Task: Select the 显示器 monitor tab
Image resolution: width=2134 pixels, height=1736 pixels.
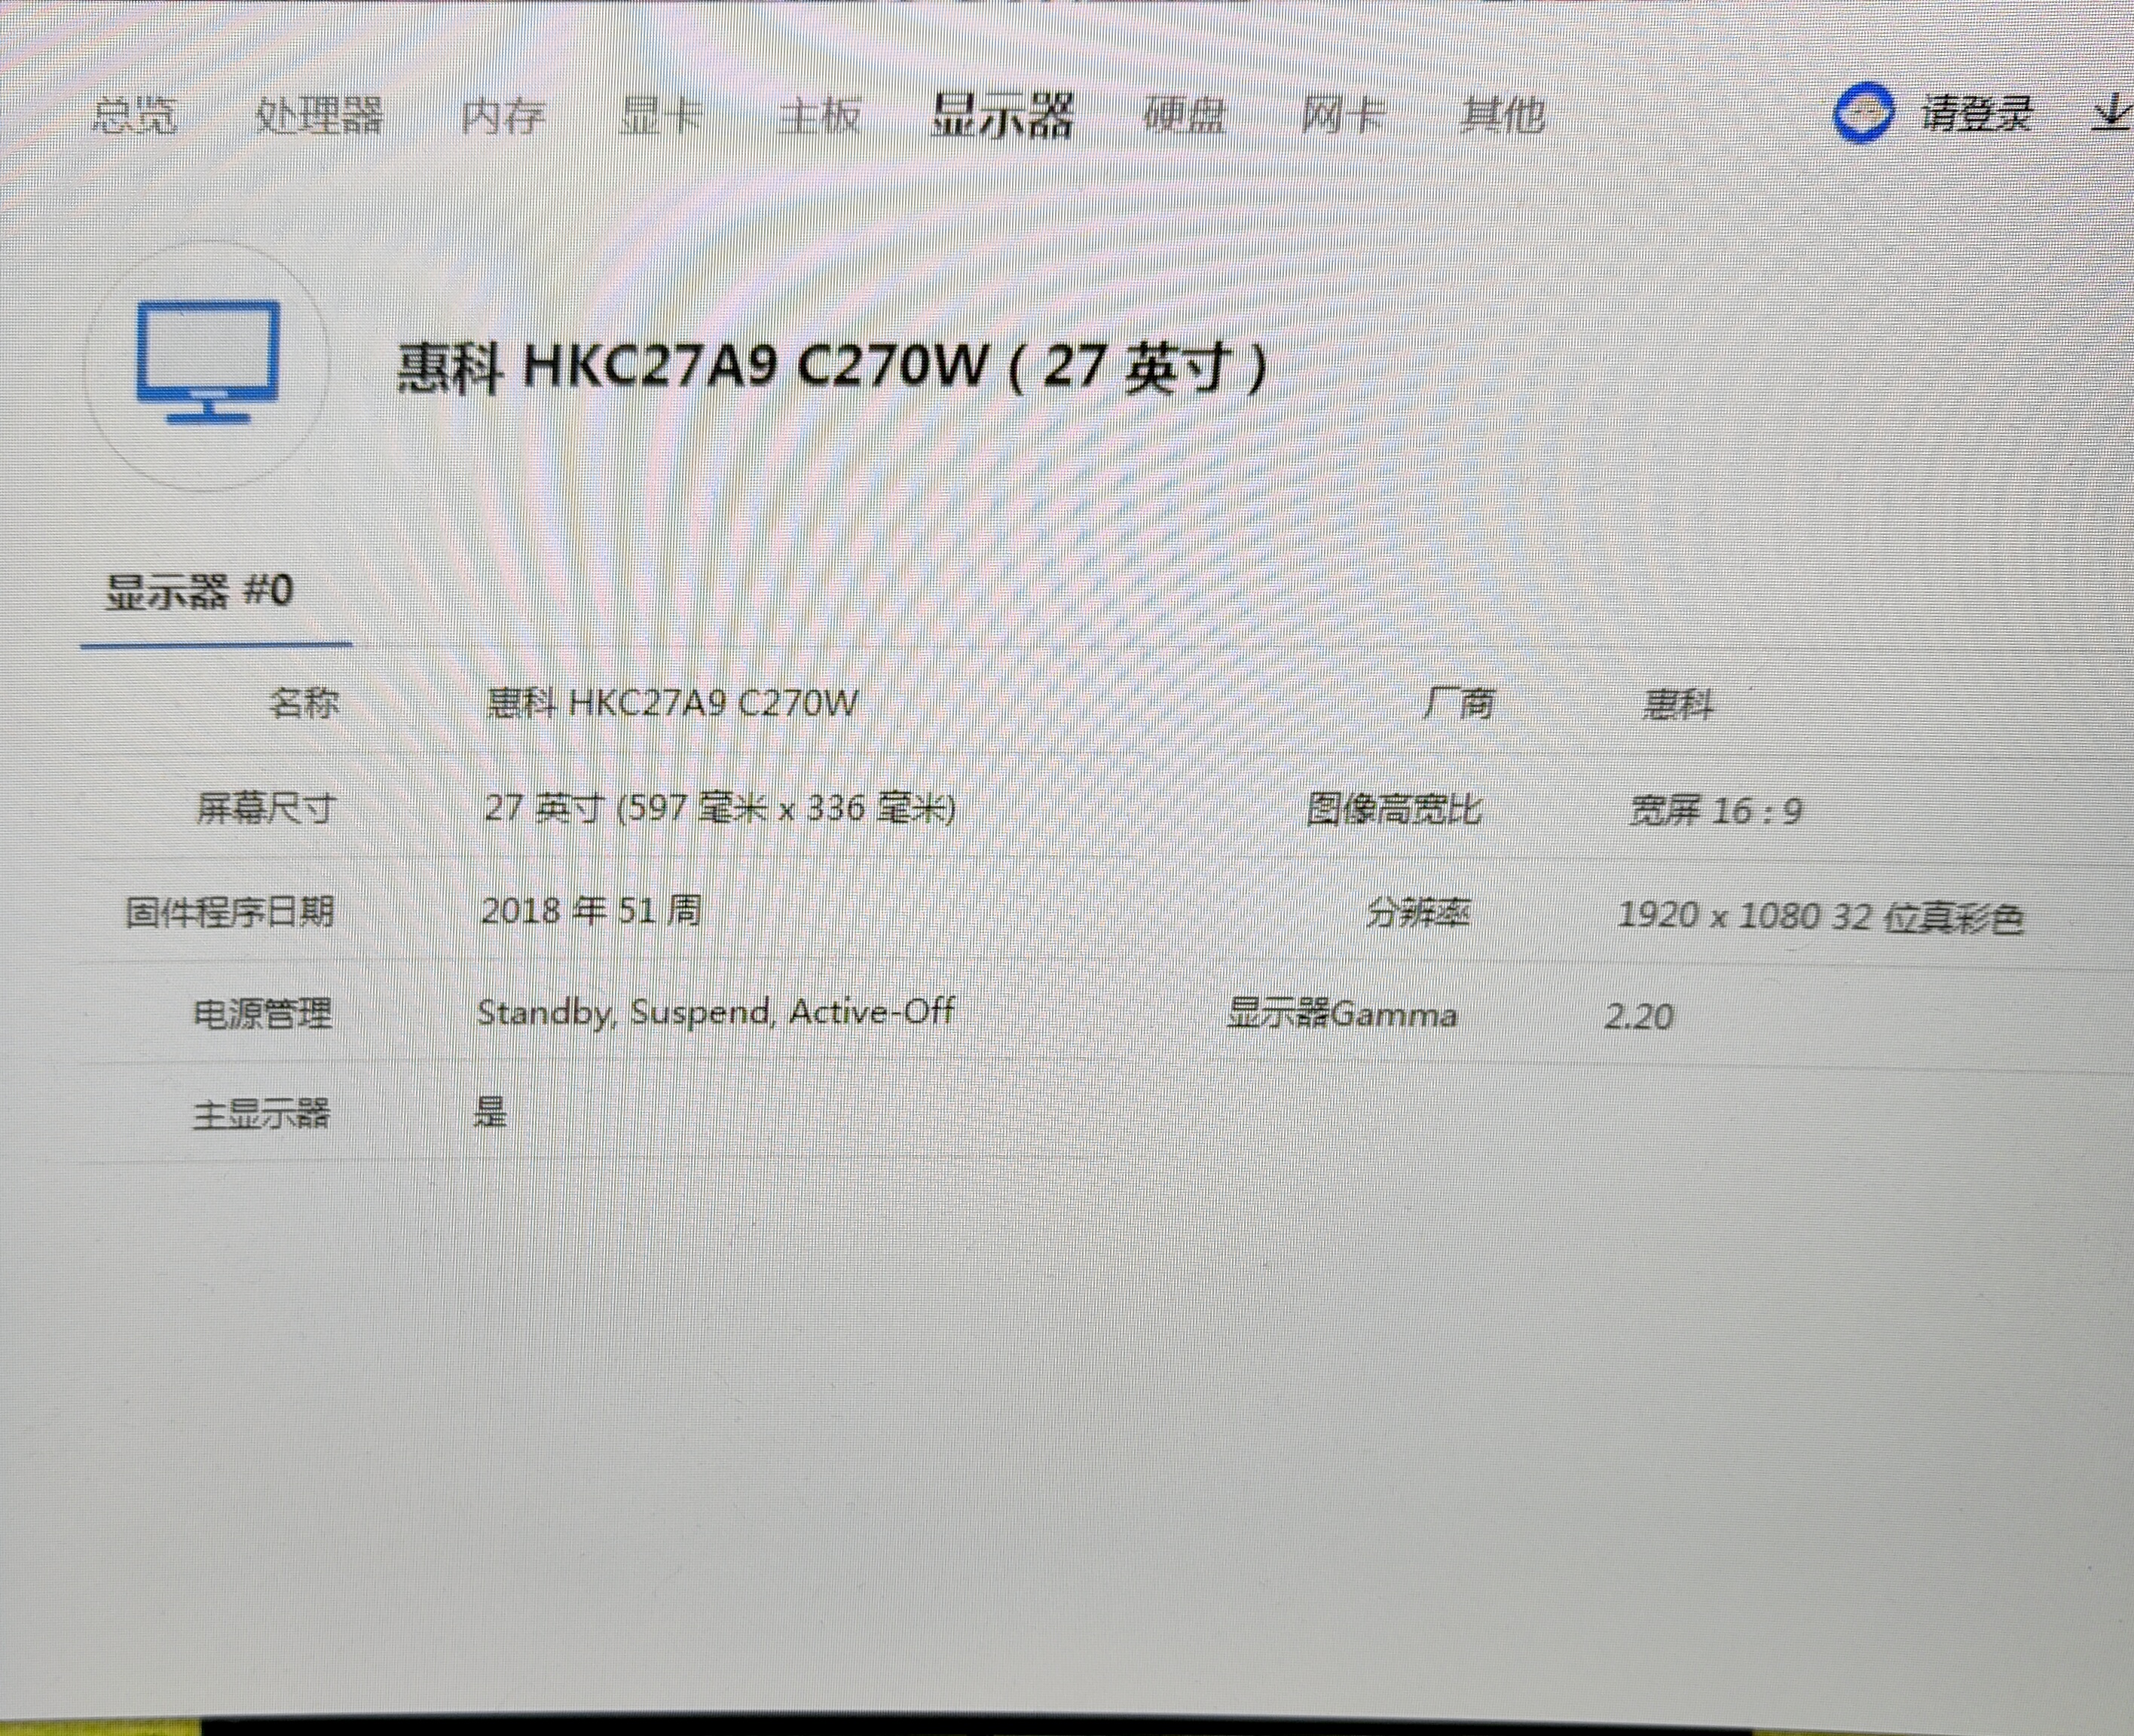Action: (1002, 116)
